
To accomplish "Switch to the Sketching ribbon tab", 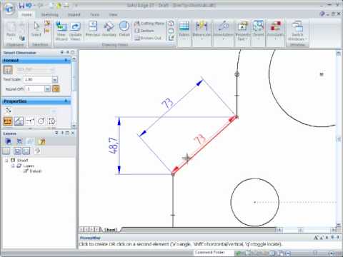I will pos(49,15).
